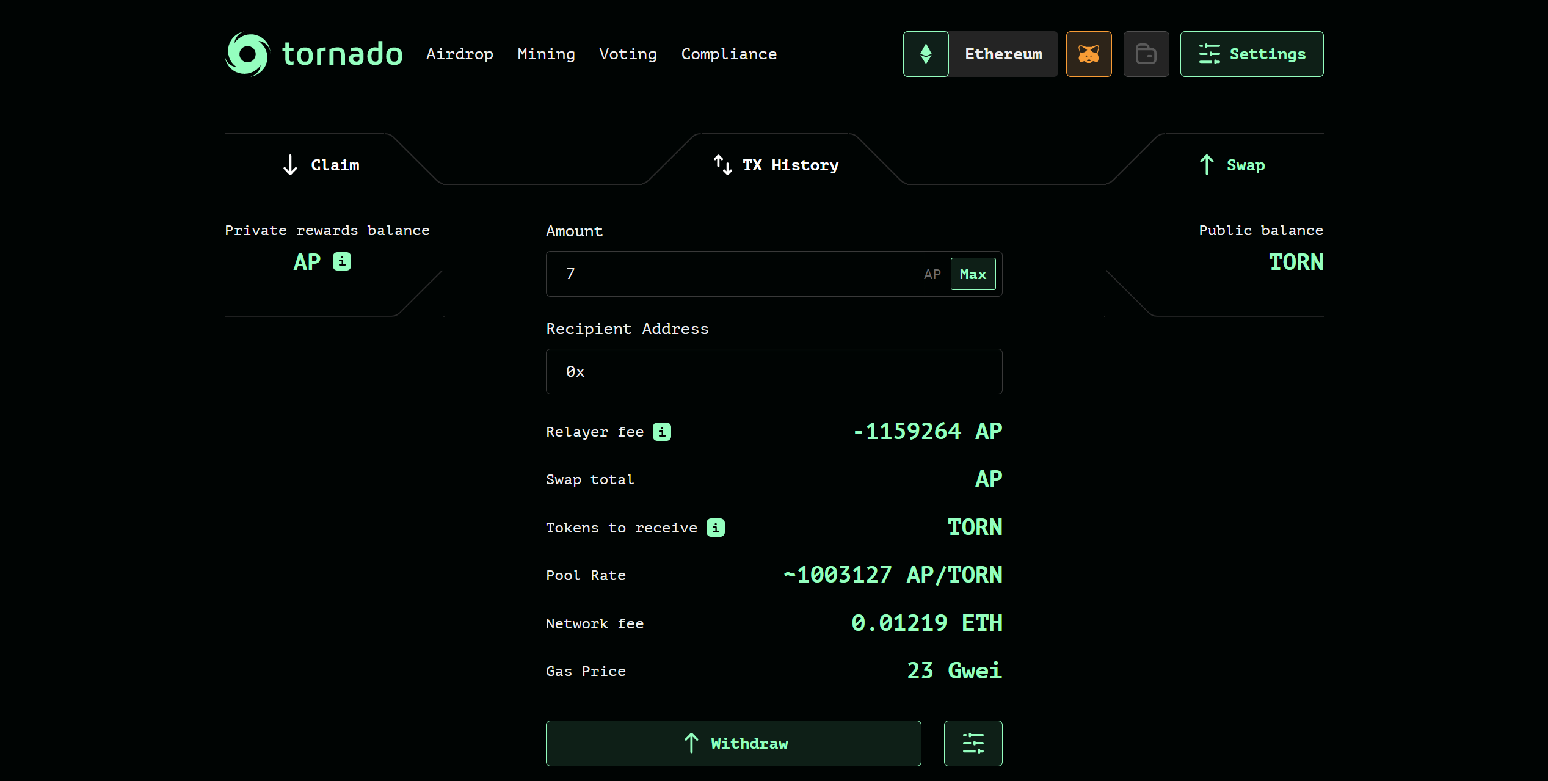Open the Voting page
This screenshot has width=1548, height=781.
pyautogui.click(x=628, y=54)
